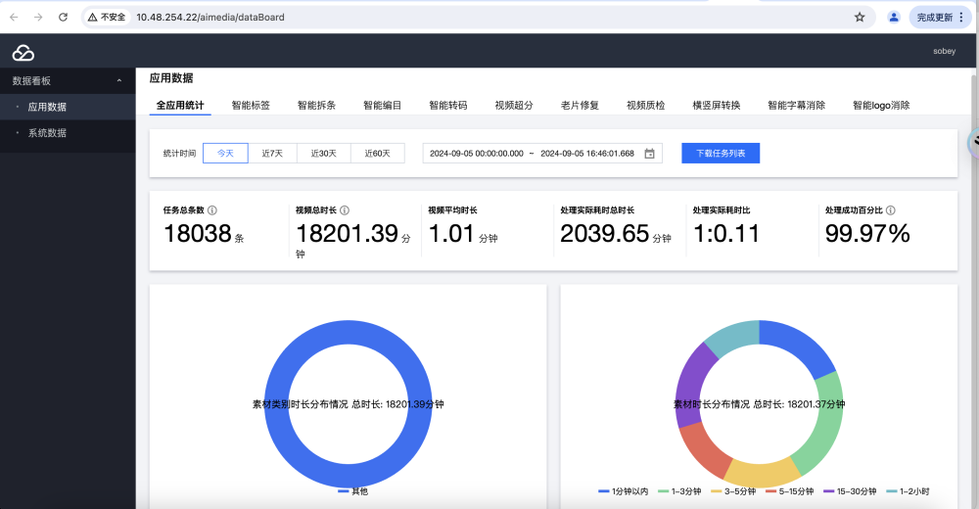Click the browser back arrow
Image resolution: width=979 pixels, height=509 pixels.
14,17
